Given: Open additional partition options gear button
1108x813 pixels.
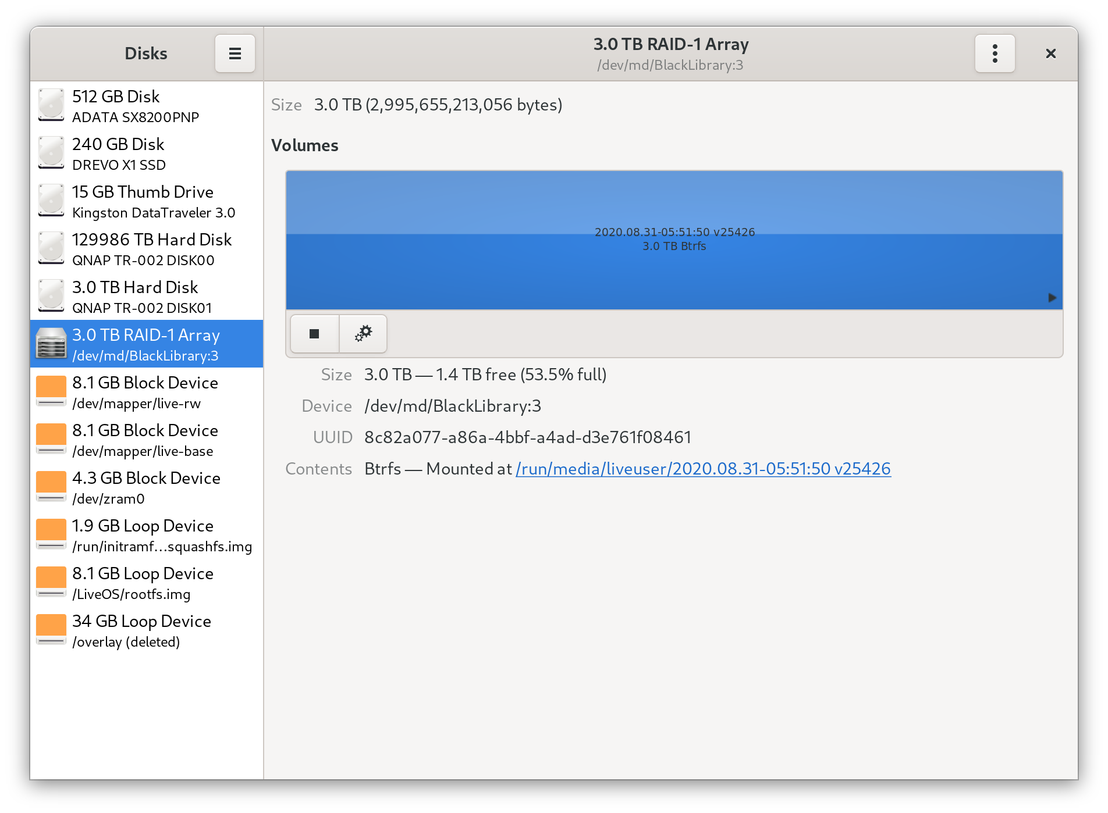Looking at the screenshot, I should tap(363, 334).
